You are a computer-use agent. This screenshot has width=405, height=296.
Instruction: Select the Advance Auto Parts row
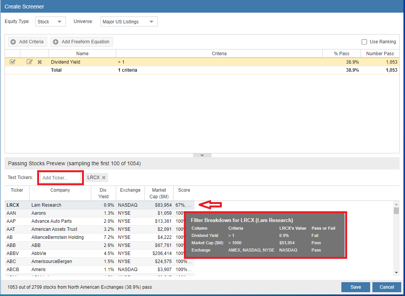tap(100, 221)
